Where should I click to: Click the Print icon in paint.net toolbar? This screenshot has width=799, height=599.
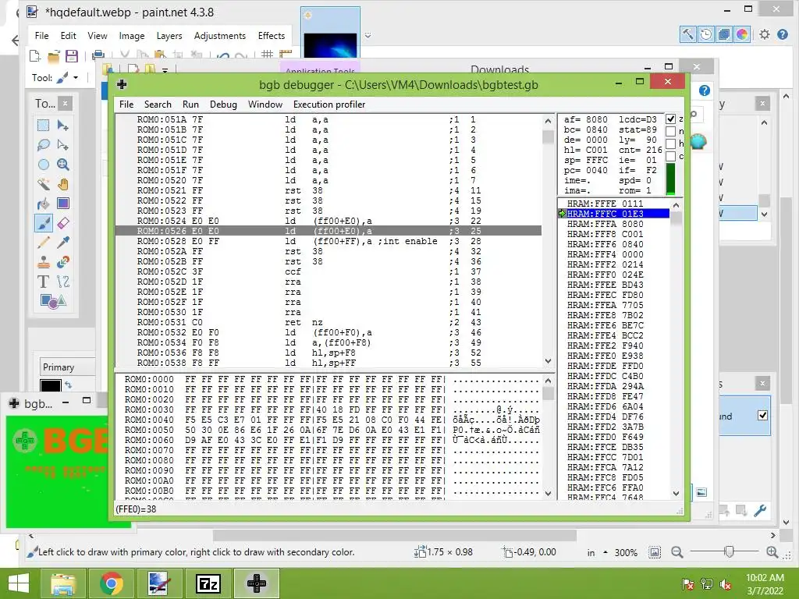point(98,55)
